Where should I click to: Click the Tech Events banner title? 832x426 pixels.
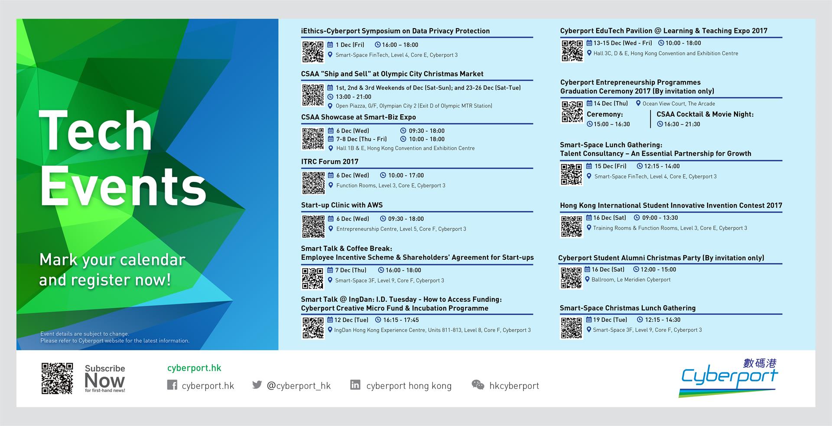[x=123, y=158]
